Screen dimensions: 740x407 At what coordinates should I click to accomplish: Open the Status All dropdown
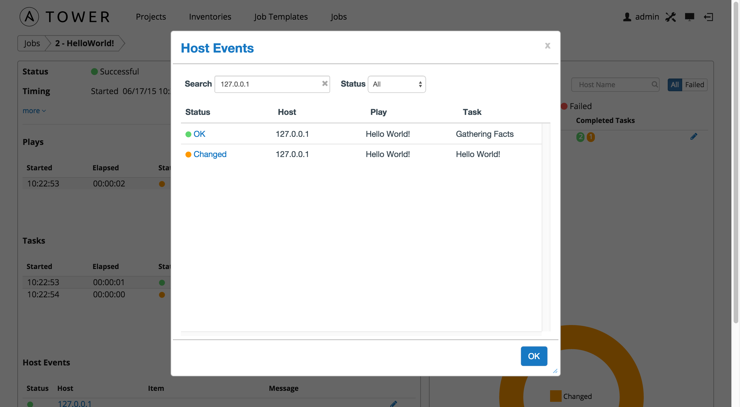point(397,84)
